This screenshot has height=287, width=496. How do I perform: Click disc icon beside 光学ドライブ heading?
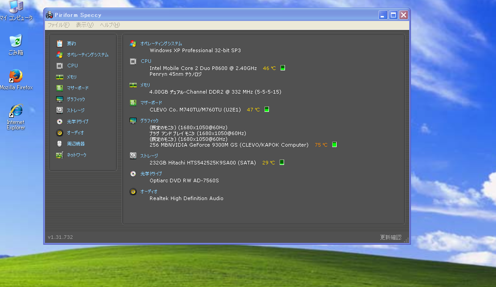133,174
